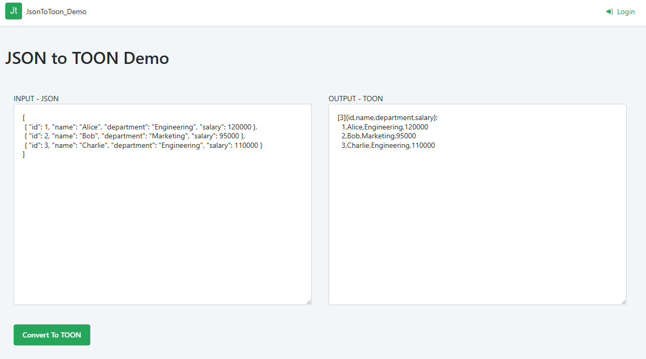Viewport: 646px width, 359px height.
Task: Click the Bob line in the JSON input
Action: (x=135, y=136)
